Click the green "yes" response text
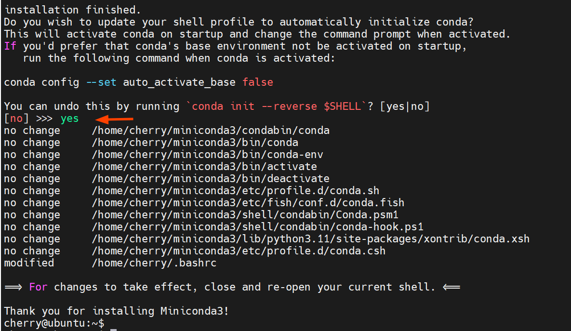571x331 pixels. [69, 119]
